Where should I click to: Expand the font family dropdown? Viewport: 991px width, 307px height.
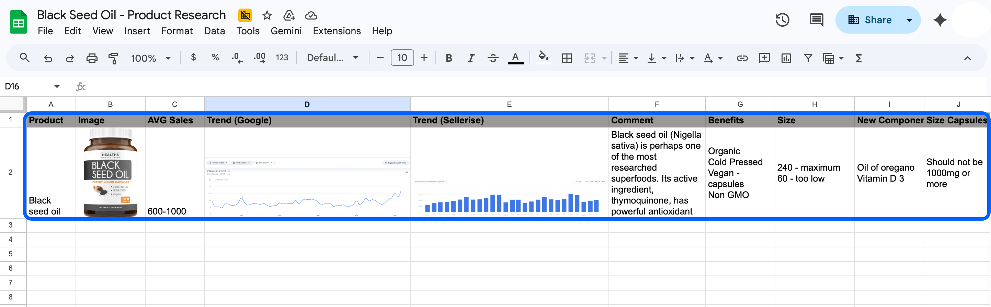click(x=332, y=58)
